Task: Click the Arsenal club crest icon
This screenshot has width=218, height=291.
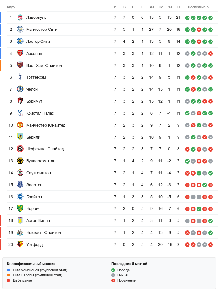Action: tap(20, 54)
